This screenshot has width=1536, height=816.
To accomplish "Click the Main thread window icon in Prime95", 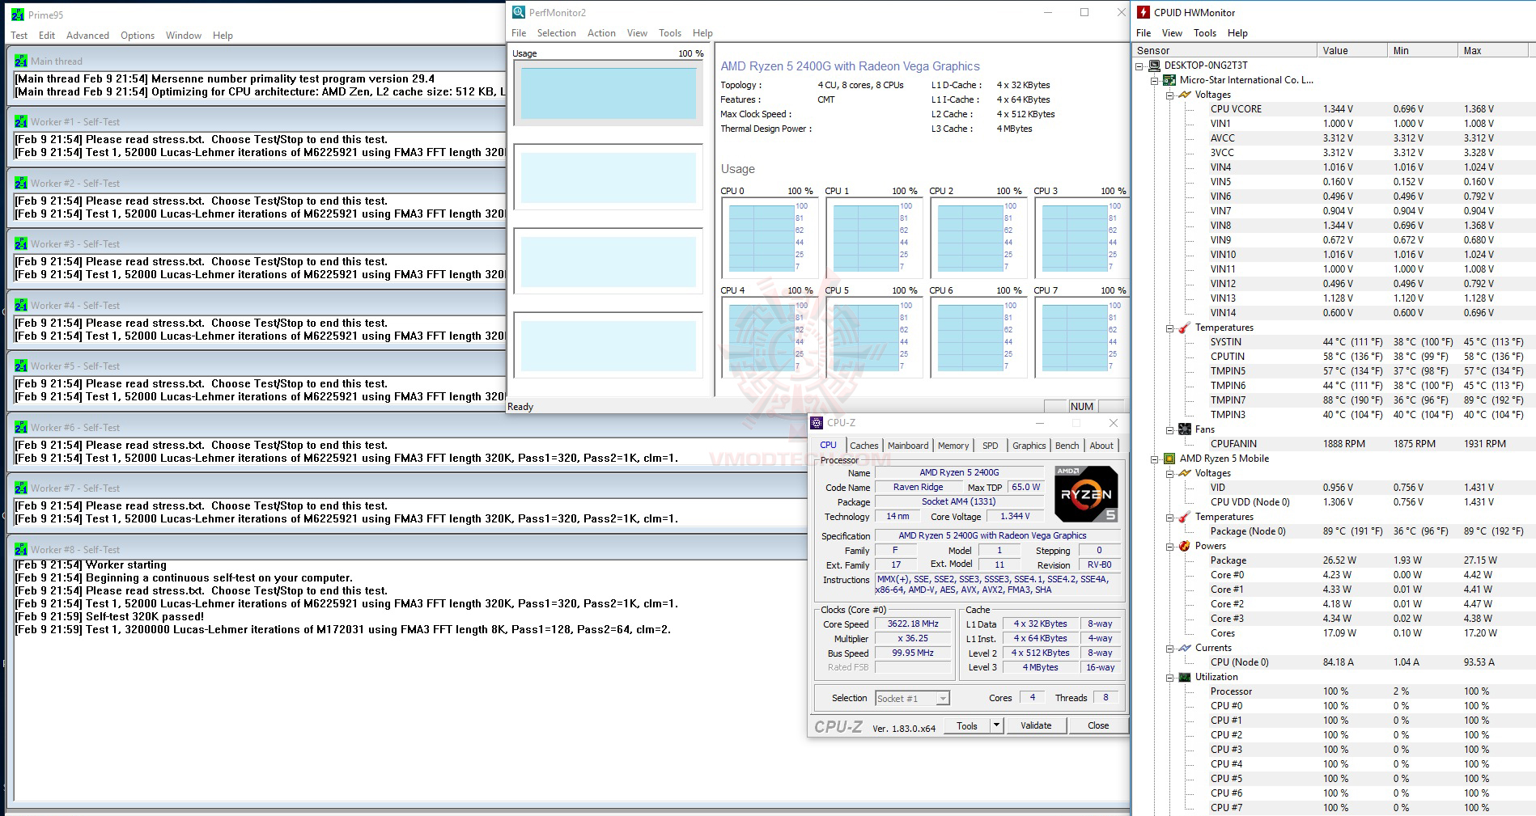I will coord(21,61).
